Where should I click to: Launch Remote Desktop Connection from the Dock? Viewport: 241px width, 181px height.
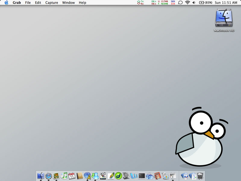tap(165, 176)
